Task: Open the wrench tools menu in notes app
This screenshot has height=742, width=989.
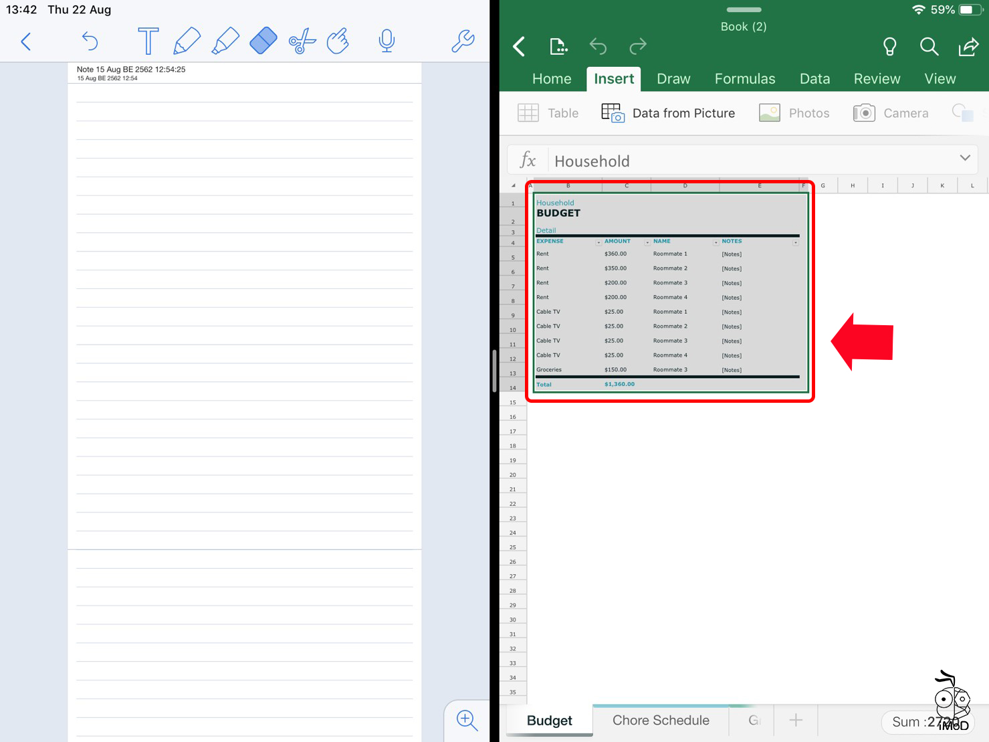Action: (x=463, y=41)
